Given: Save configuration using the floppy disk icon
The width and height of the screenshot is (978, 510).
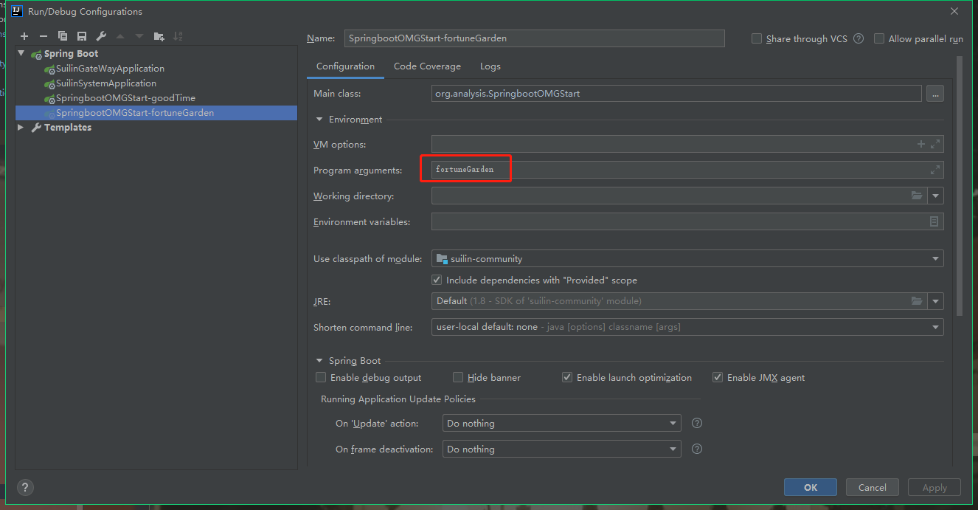Looking at the screenshot, I should pos(82,36).
